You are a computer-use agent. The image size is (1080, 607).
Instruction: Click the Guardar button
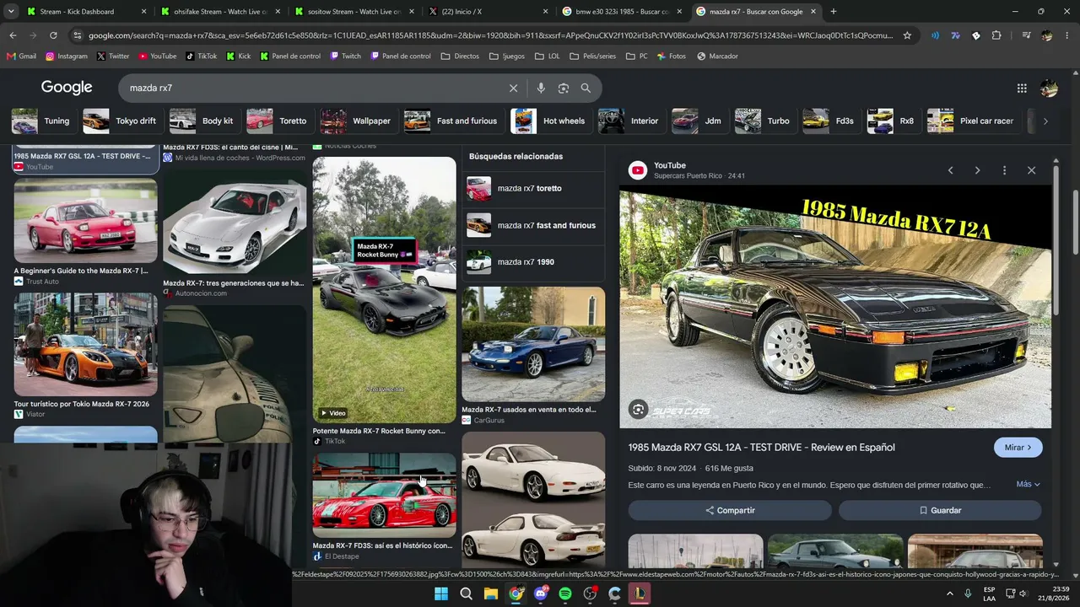[940, 510]
